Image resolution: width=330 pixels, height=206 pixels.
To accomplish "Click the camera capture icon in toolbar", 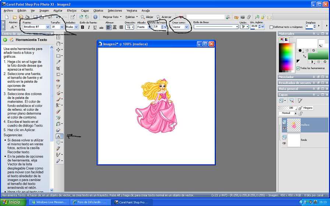I will pyautogui.click(x=242, y=17).
